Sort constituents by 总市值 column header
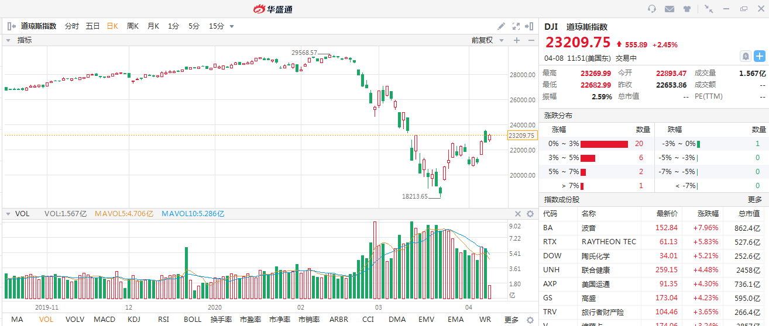Viewport: 769px width, 326px height. (749, 214)
